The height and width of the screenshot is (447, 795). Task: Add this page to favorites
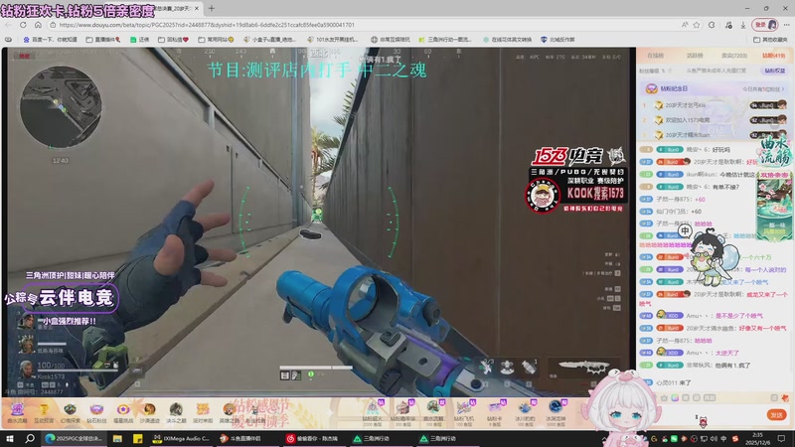697,25
